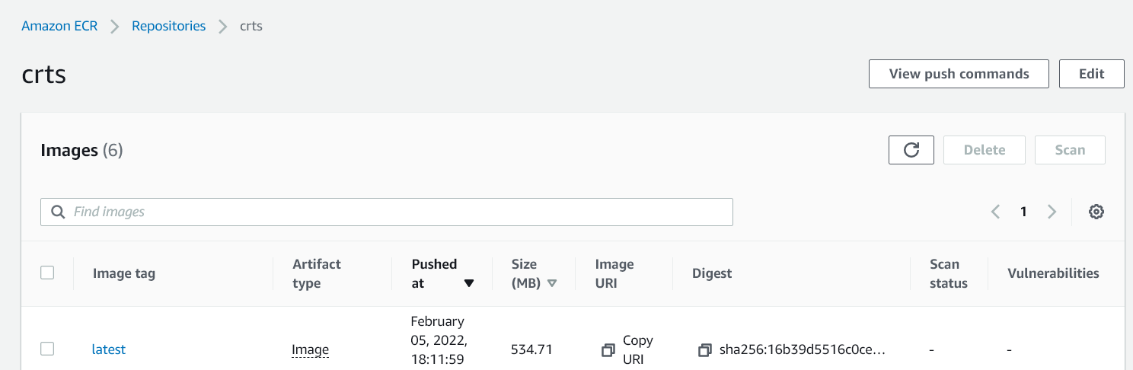Click the copy URI icon
The height and width of the screenshot is (370, 1133).
point(608,350)
